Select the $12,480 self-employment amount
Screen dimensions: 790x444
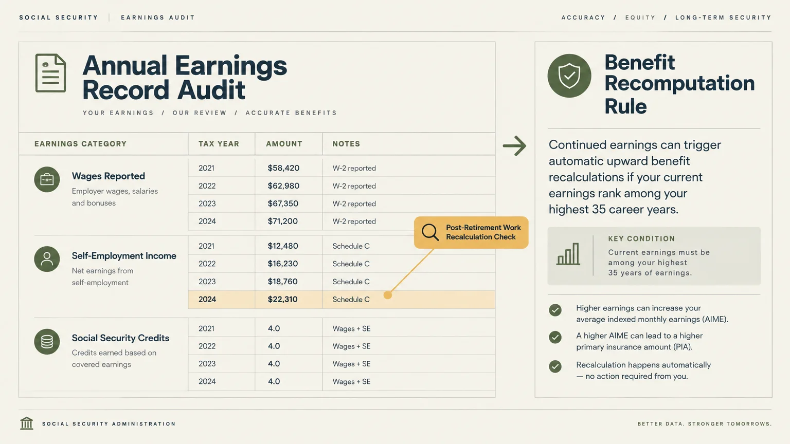point(283,246)
